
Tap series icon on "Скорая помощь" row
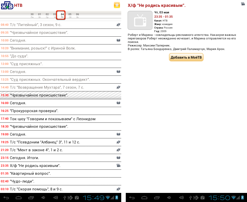click(x=118, y=189)
